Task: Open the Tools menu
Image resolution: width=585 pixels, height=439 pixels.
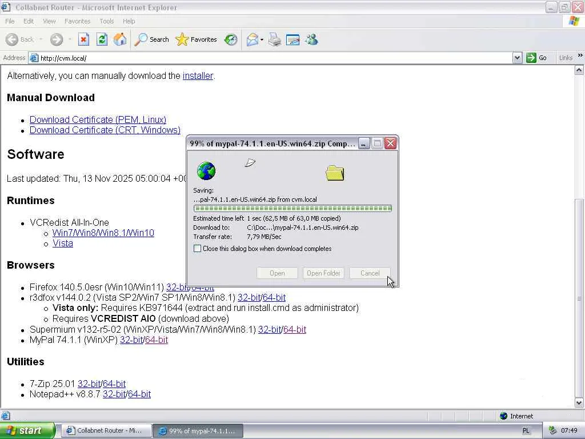Action: tap(106, 21)
